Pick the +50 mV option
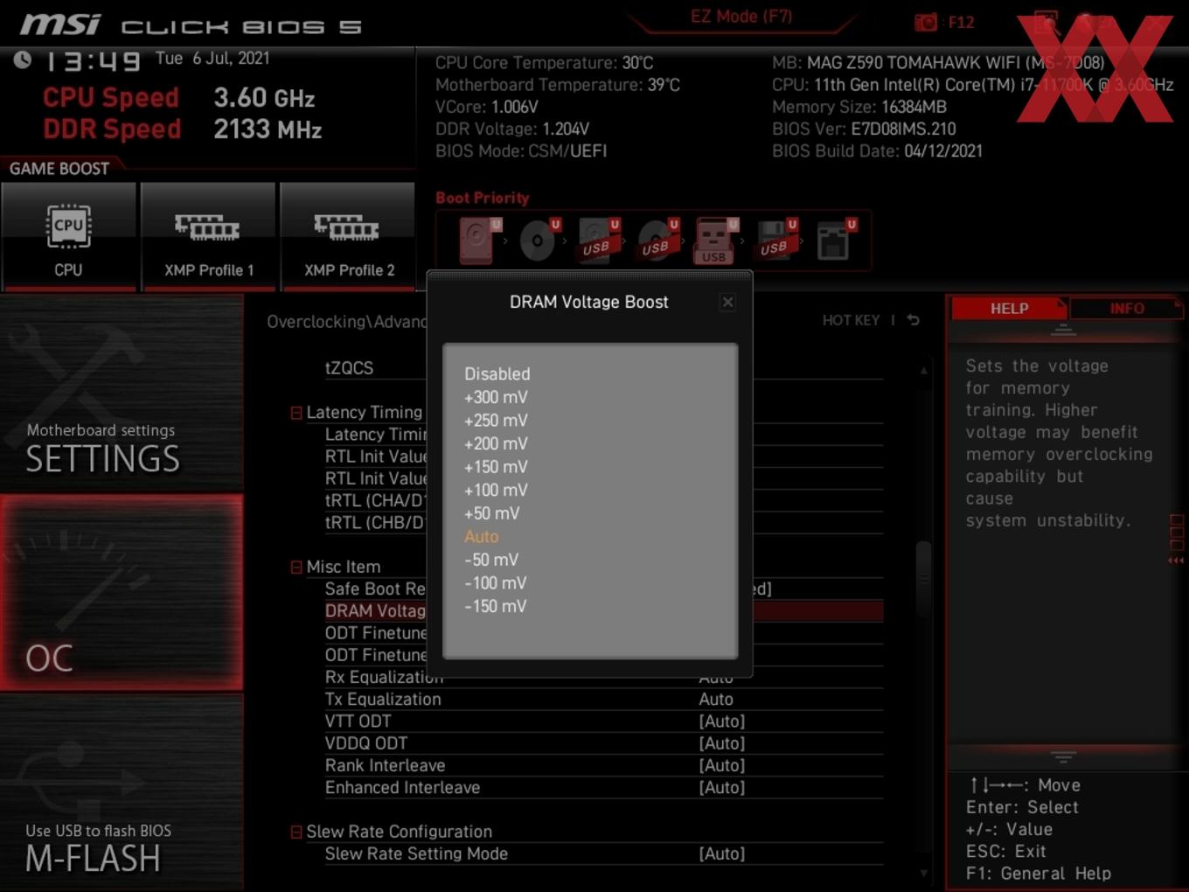 point(492,513)
